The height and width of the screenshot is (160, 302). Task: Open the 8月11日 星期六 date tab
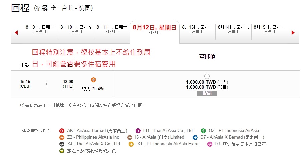pyautogui.click(x=112, y=30)
